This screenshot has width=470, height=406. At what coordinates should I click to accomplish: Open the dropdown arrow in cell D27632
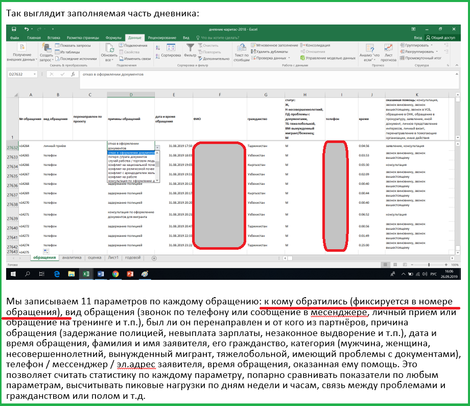pos(157,148)
